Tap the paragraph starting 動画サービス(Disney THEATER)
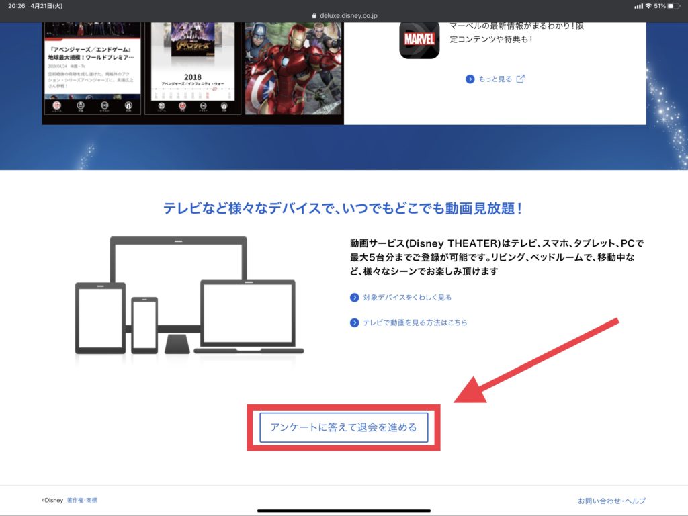The image size is (688, 516). (497, 257)
